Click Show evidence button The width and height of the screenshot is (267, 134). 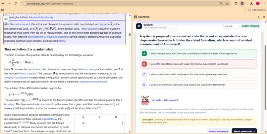coord(219,131)
